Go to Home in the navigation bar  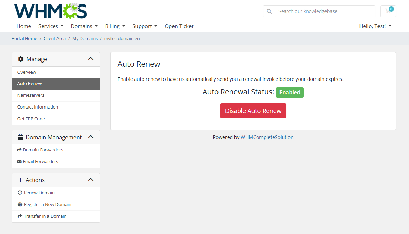coord(24,26)
